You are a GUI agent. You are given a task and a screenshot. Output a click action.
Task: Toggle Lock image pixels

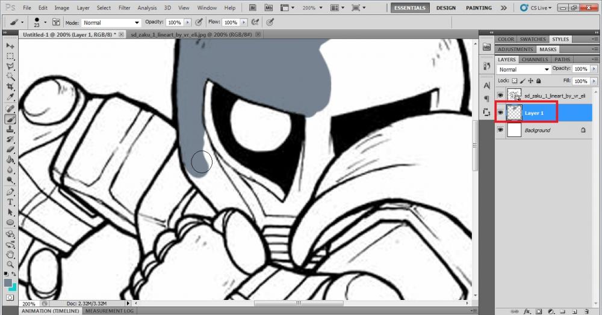click(523, 81)
